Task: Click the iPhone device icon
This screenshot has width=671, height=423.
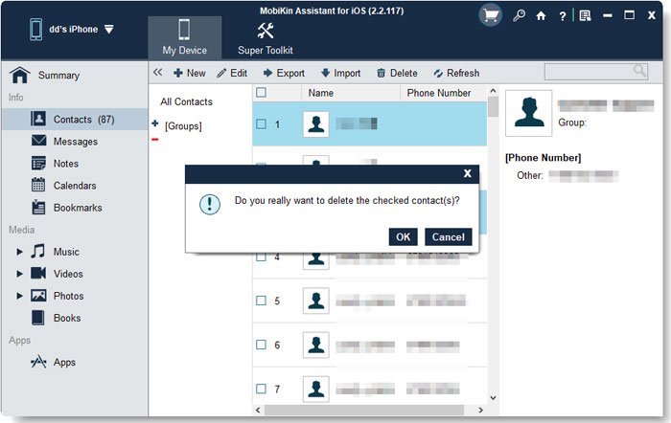Action: (35, 29)
